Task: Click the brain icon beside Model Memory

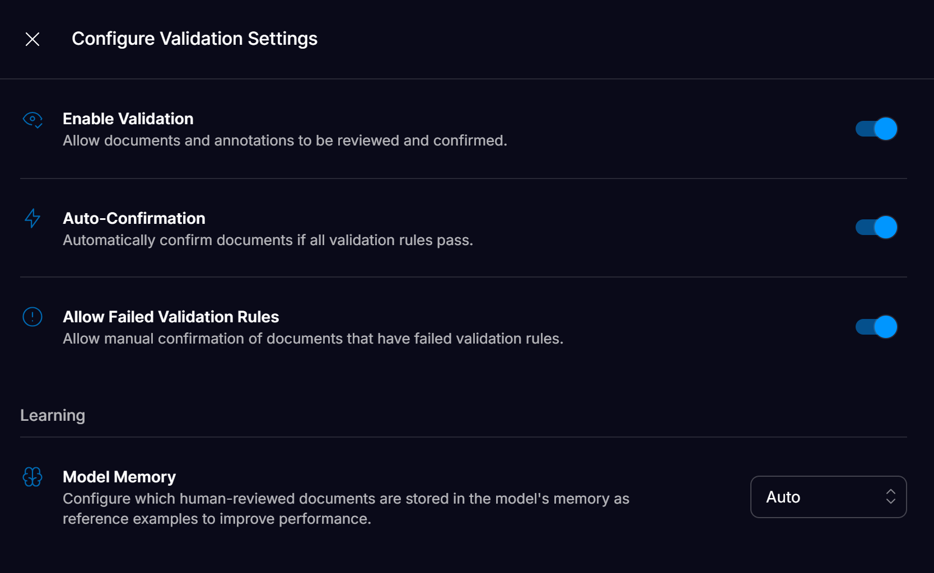Action: coord(32,477)
